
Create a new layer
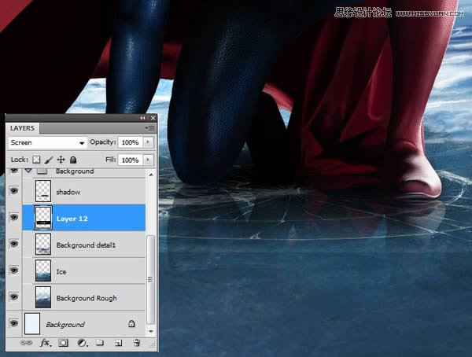click(x=118, y=343)
